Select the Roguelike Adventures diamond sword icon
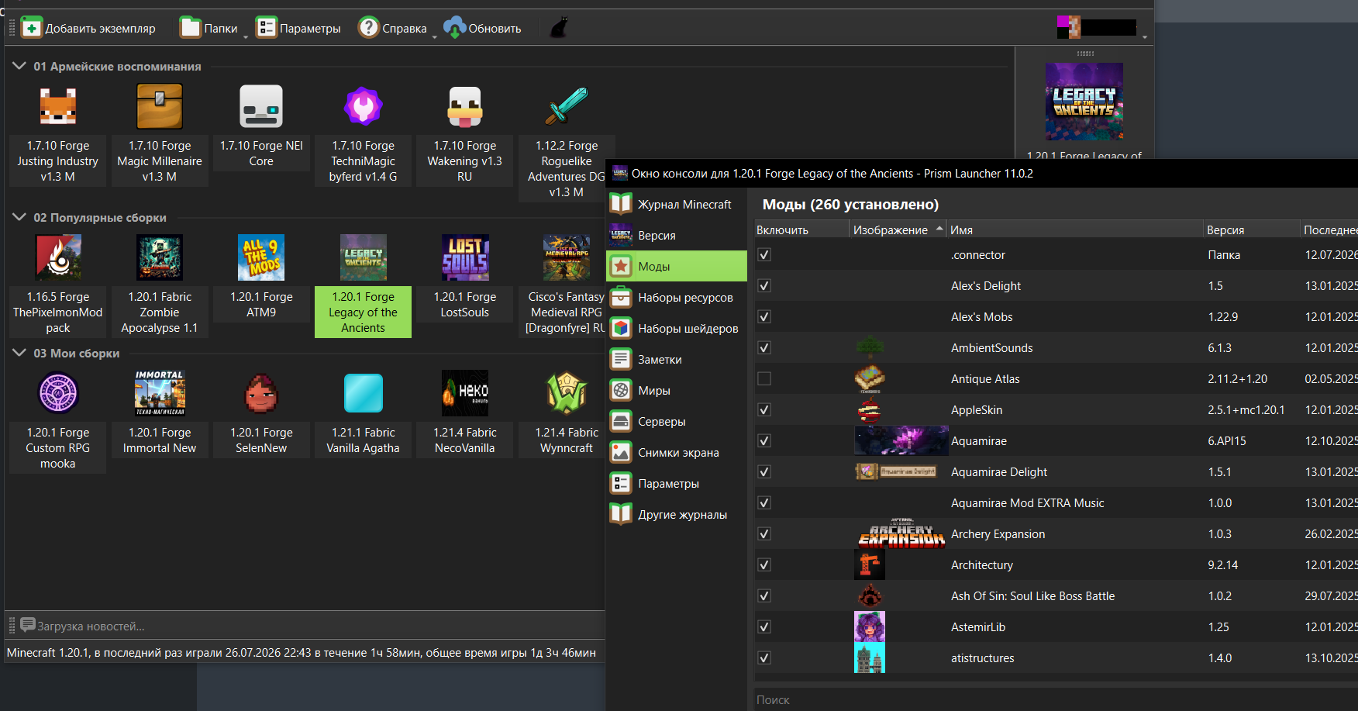Image resolution: width=1358 pixels, height=711 pixels. pos(567,106)
